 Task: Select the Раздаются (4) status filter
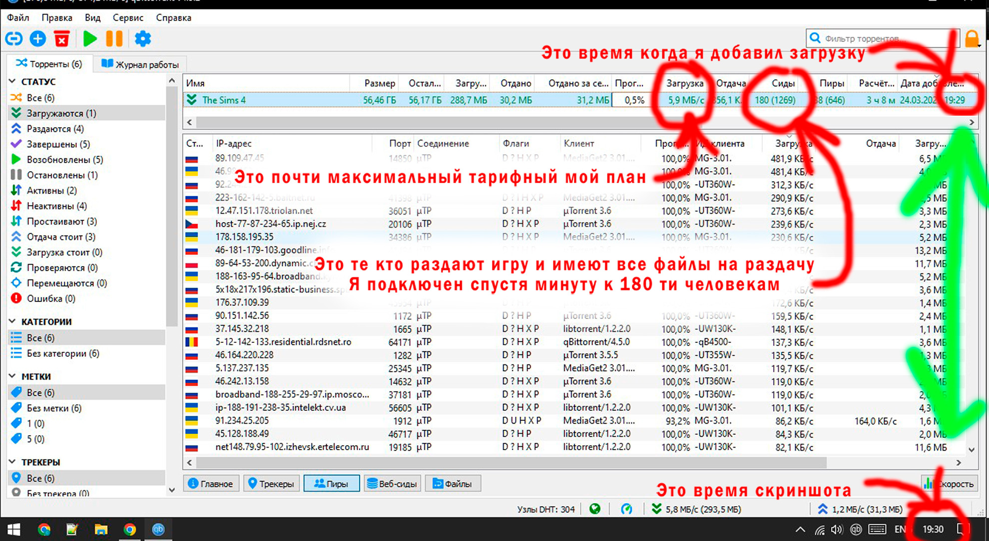(55, 129)
